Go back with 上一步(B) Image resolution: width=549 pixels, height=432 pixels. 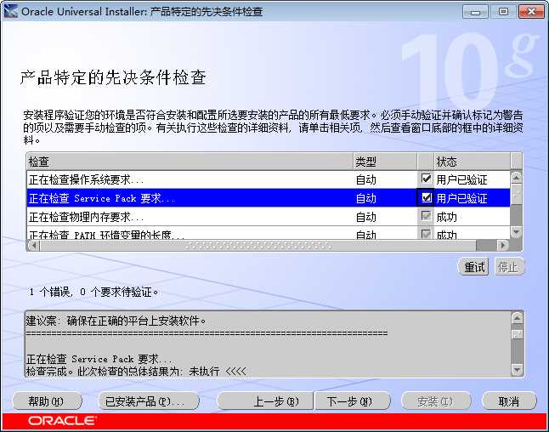265,401
